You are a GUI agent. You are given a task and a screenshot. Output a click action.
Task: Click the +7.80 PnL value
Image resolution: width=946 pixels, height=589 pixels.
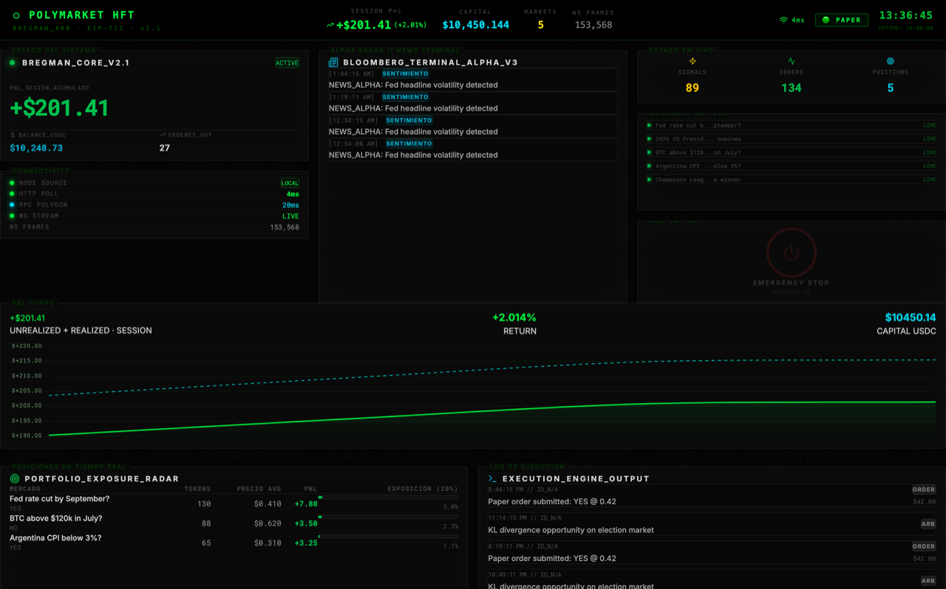point(306,504)
